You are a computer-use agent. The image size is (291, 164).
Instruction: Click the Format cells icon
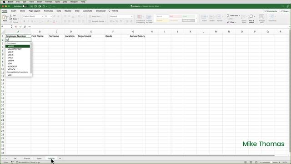tap(219, 18)
